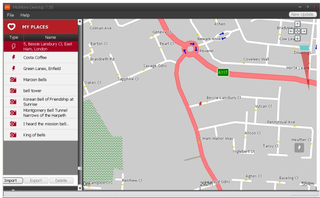Click the heart icon in My Places header
The height and width of the screenshot is (198, 320).
12,27
